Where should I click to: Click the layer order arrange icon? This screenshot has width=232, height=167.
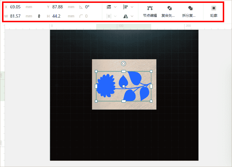click(x=109, y=7)
